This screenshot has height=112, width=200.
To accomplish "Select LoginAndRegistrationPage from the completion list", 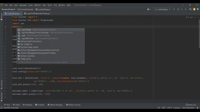I will [51, 32].
